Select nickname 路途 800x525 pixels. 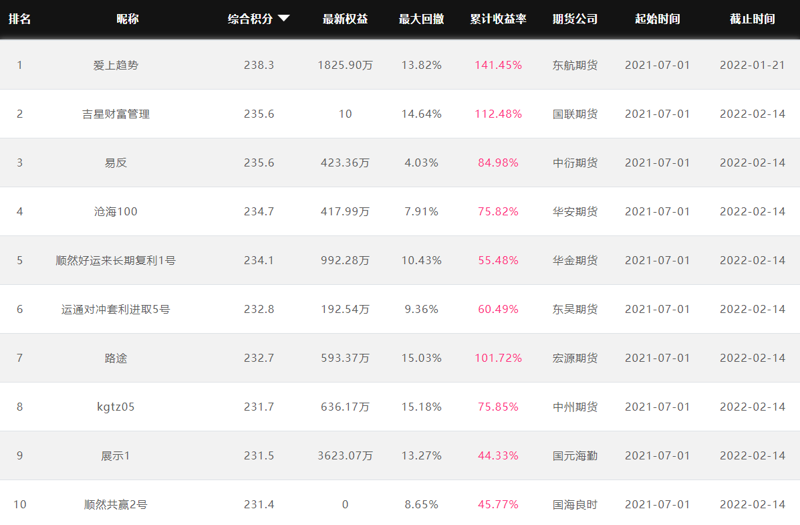(116, 358)
